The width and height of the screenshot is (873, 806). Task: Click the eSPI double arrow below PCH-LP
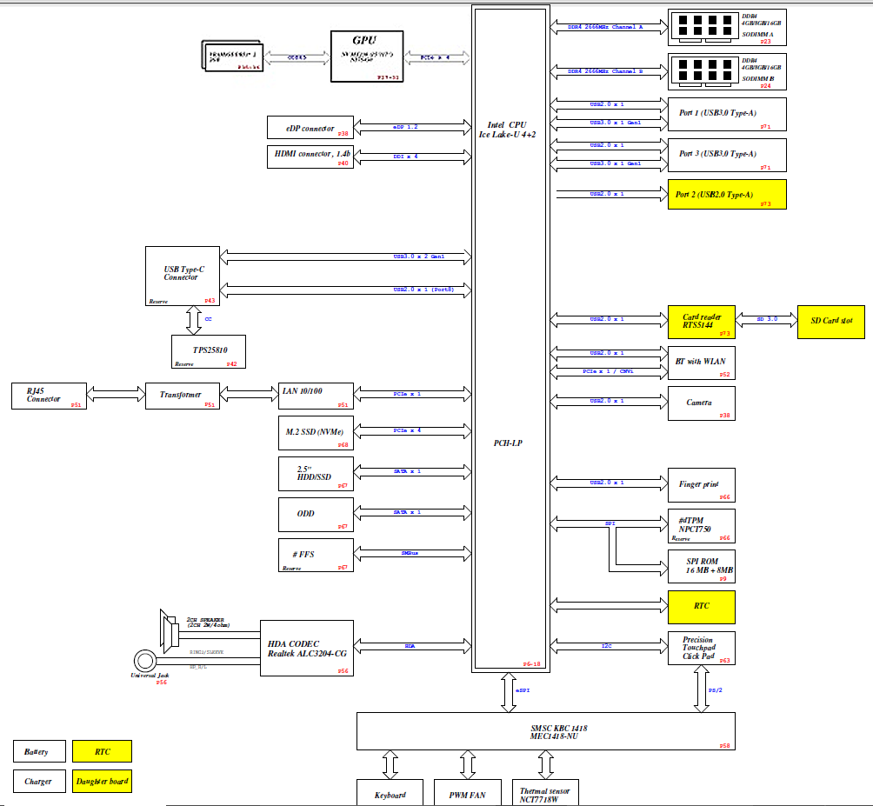click(x=509, y=692)
